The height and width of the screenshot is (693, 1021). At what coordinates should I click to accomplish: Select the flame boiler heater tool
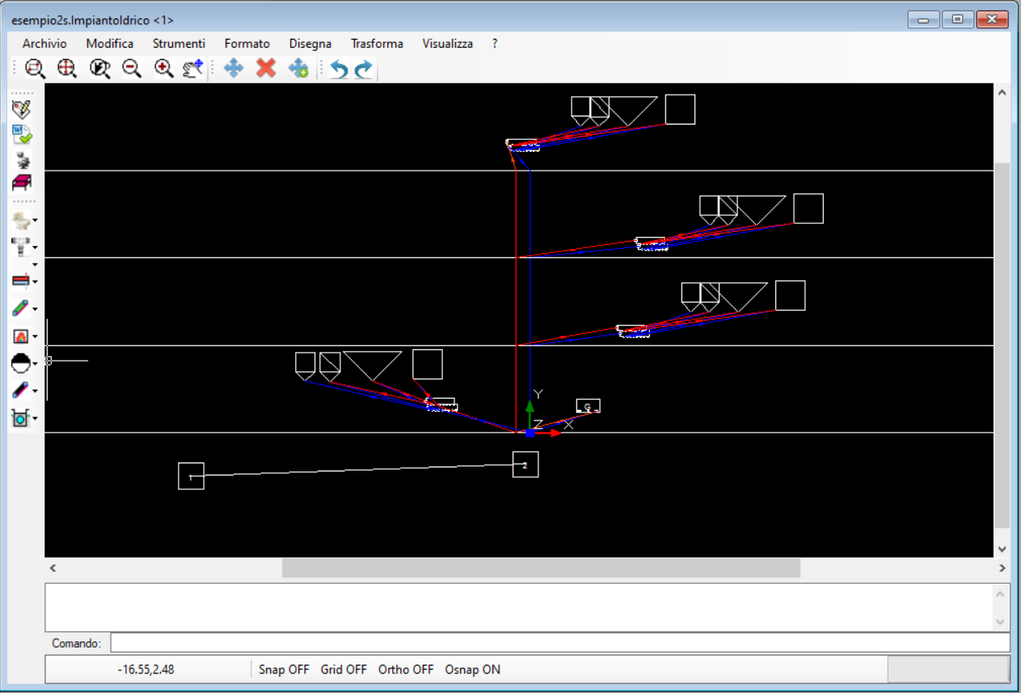21,336
